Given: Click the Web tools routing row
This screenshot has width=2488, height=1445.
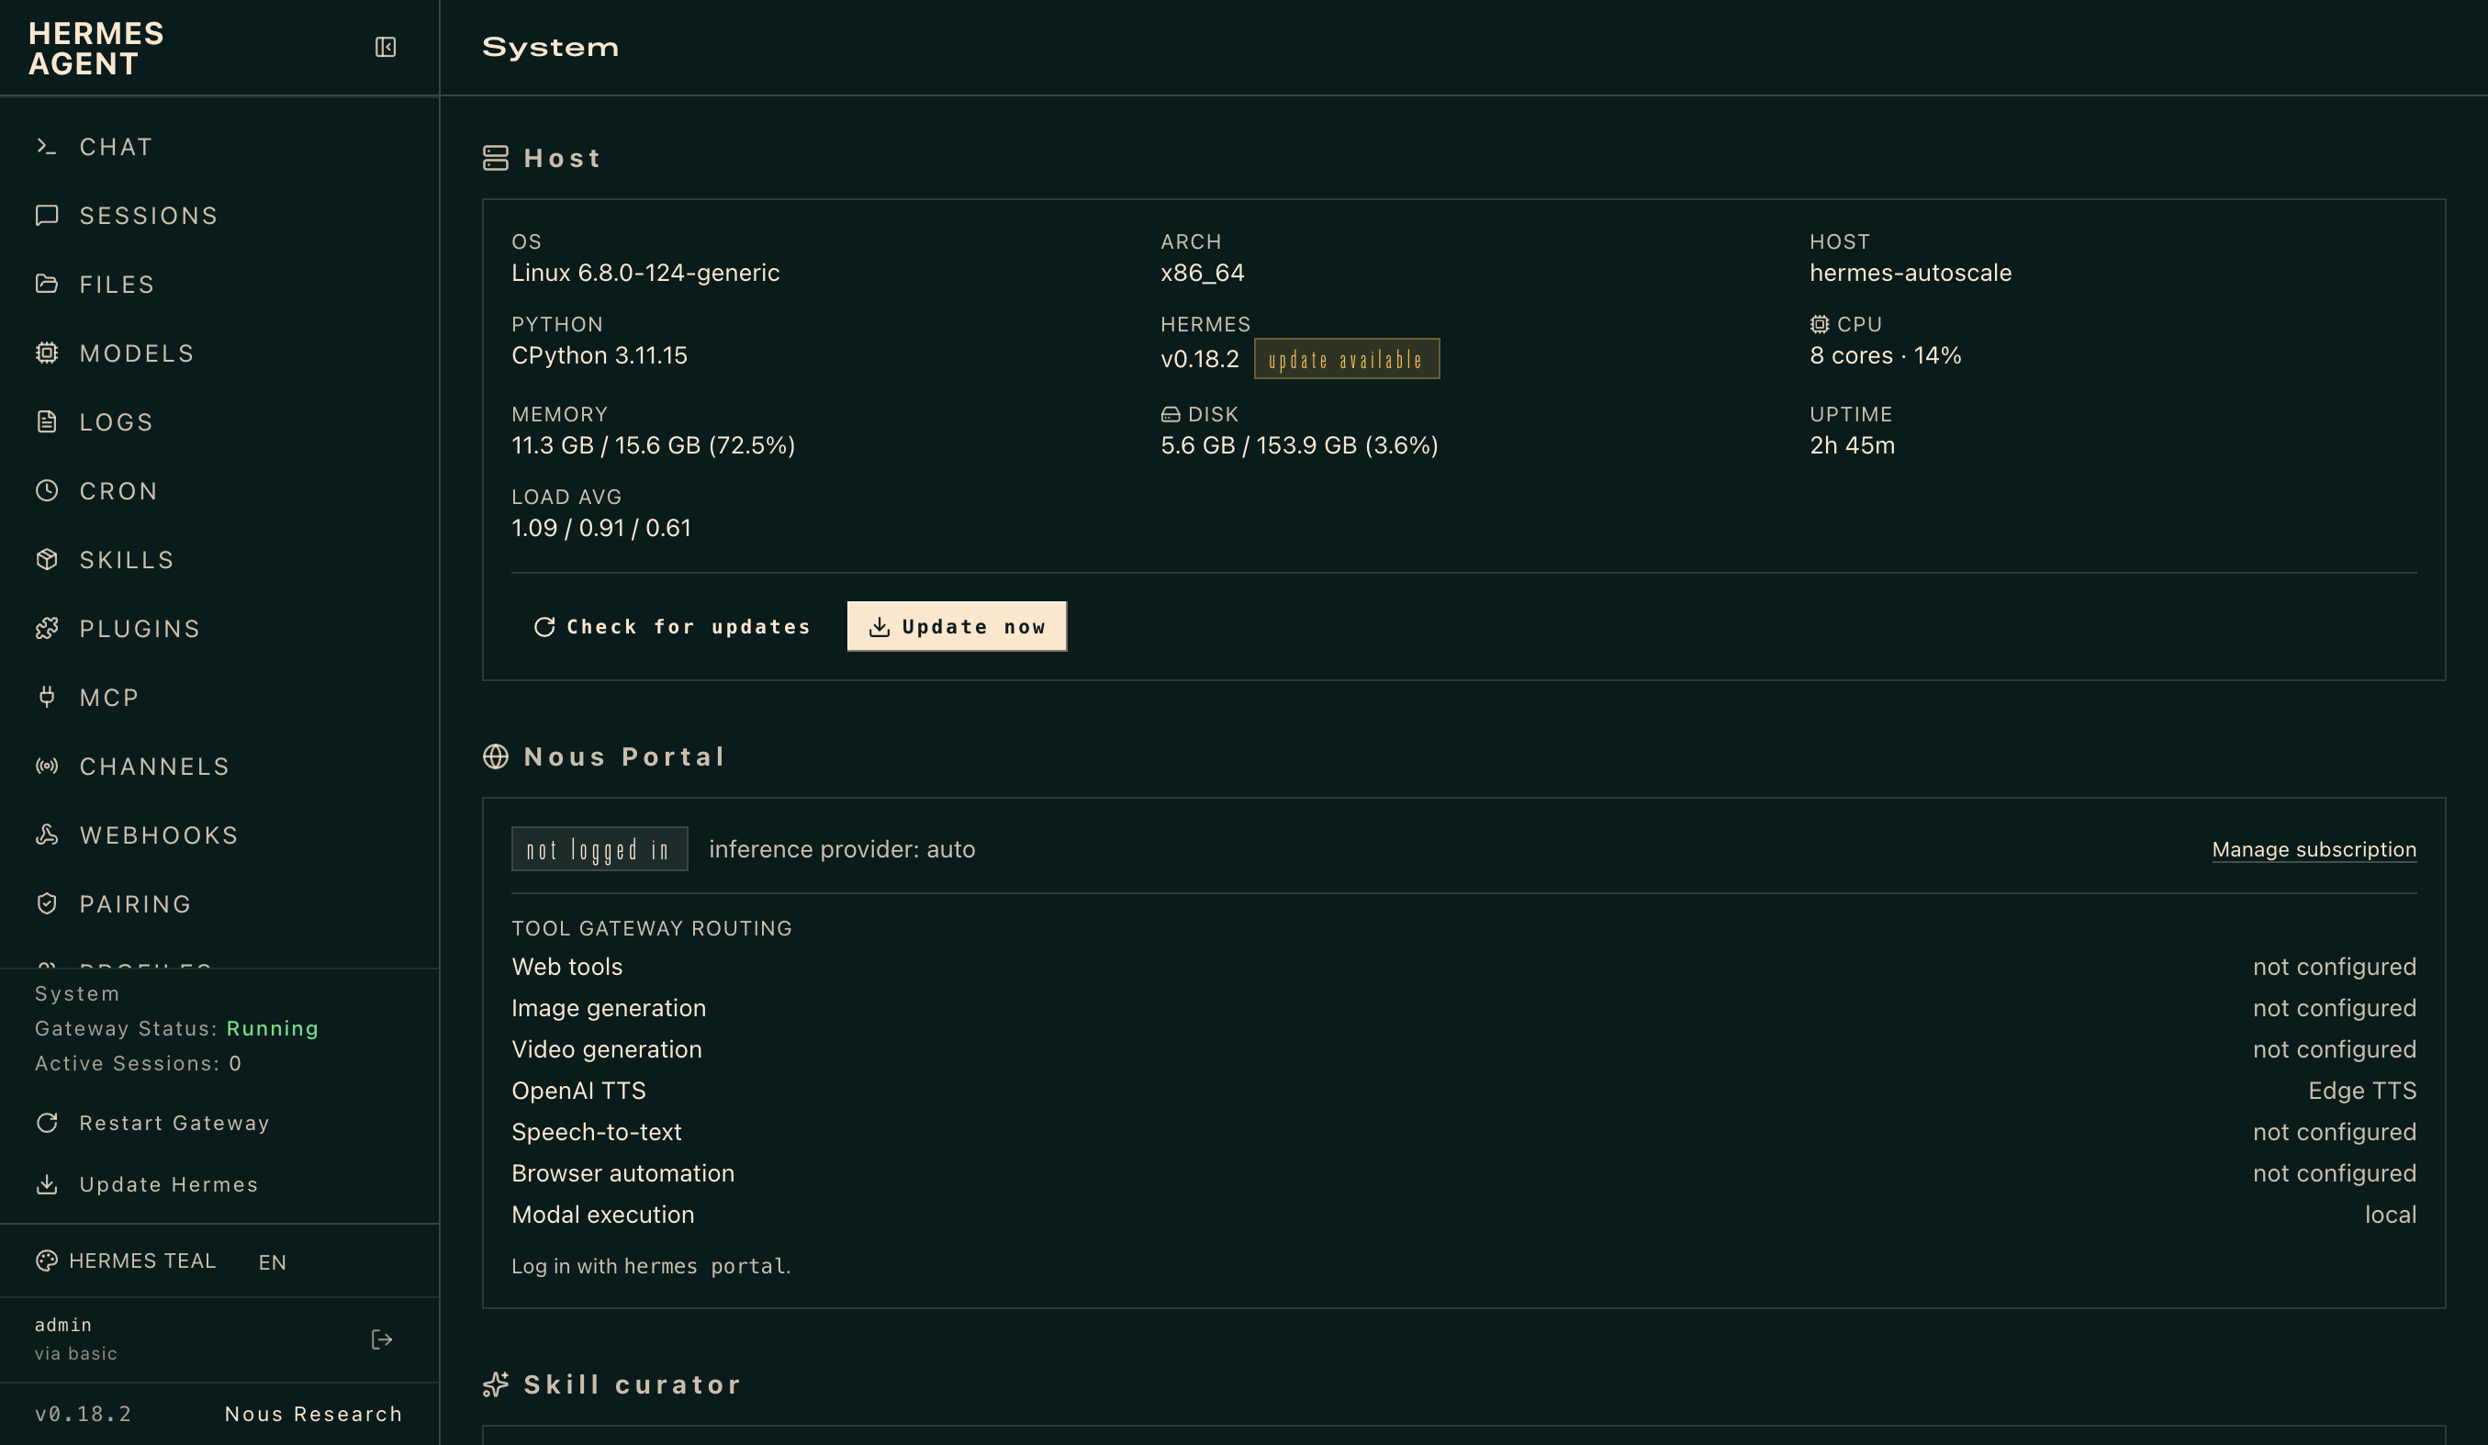Looking at the screenshot, I should point(1464,968).
